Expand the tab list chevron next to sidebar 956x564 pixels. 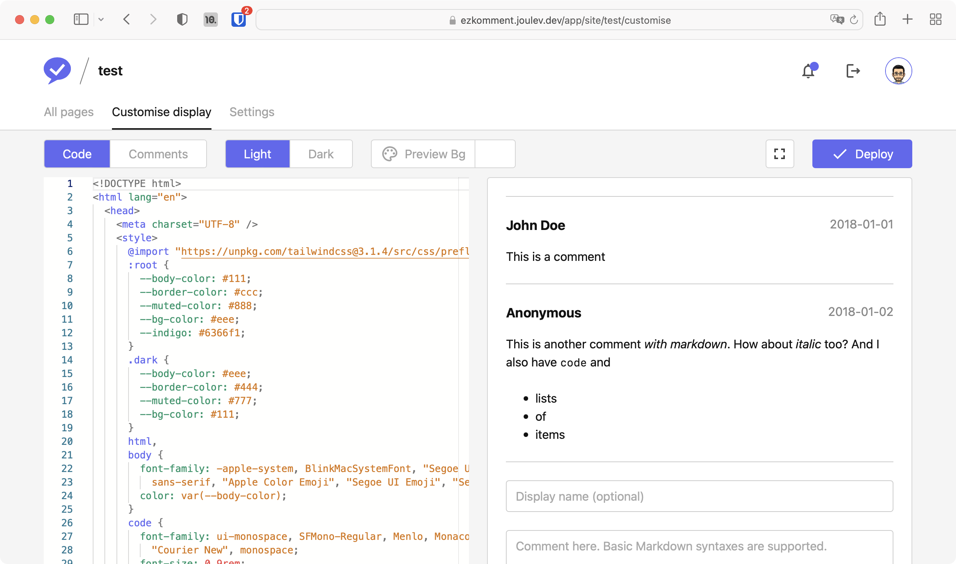[101, 19]
